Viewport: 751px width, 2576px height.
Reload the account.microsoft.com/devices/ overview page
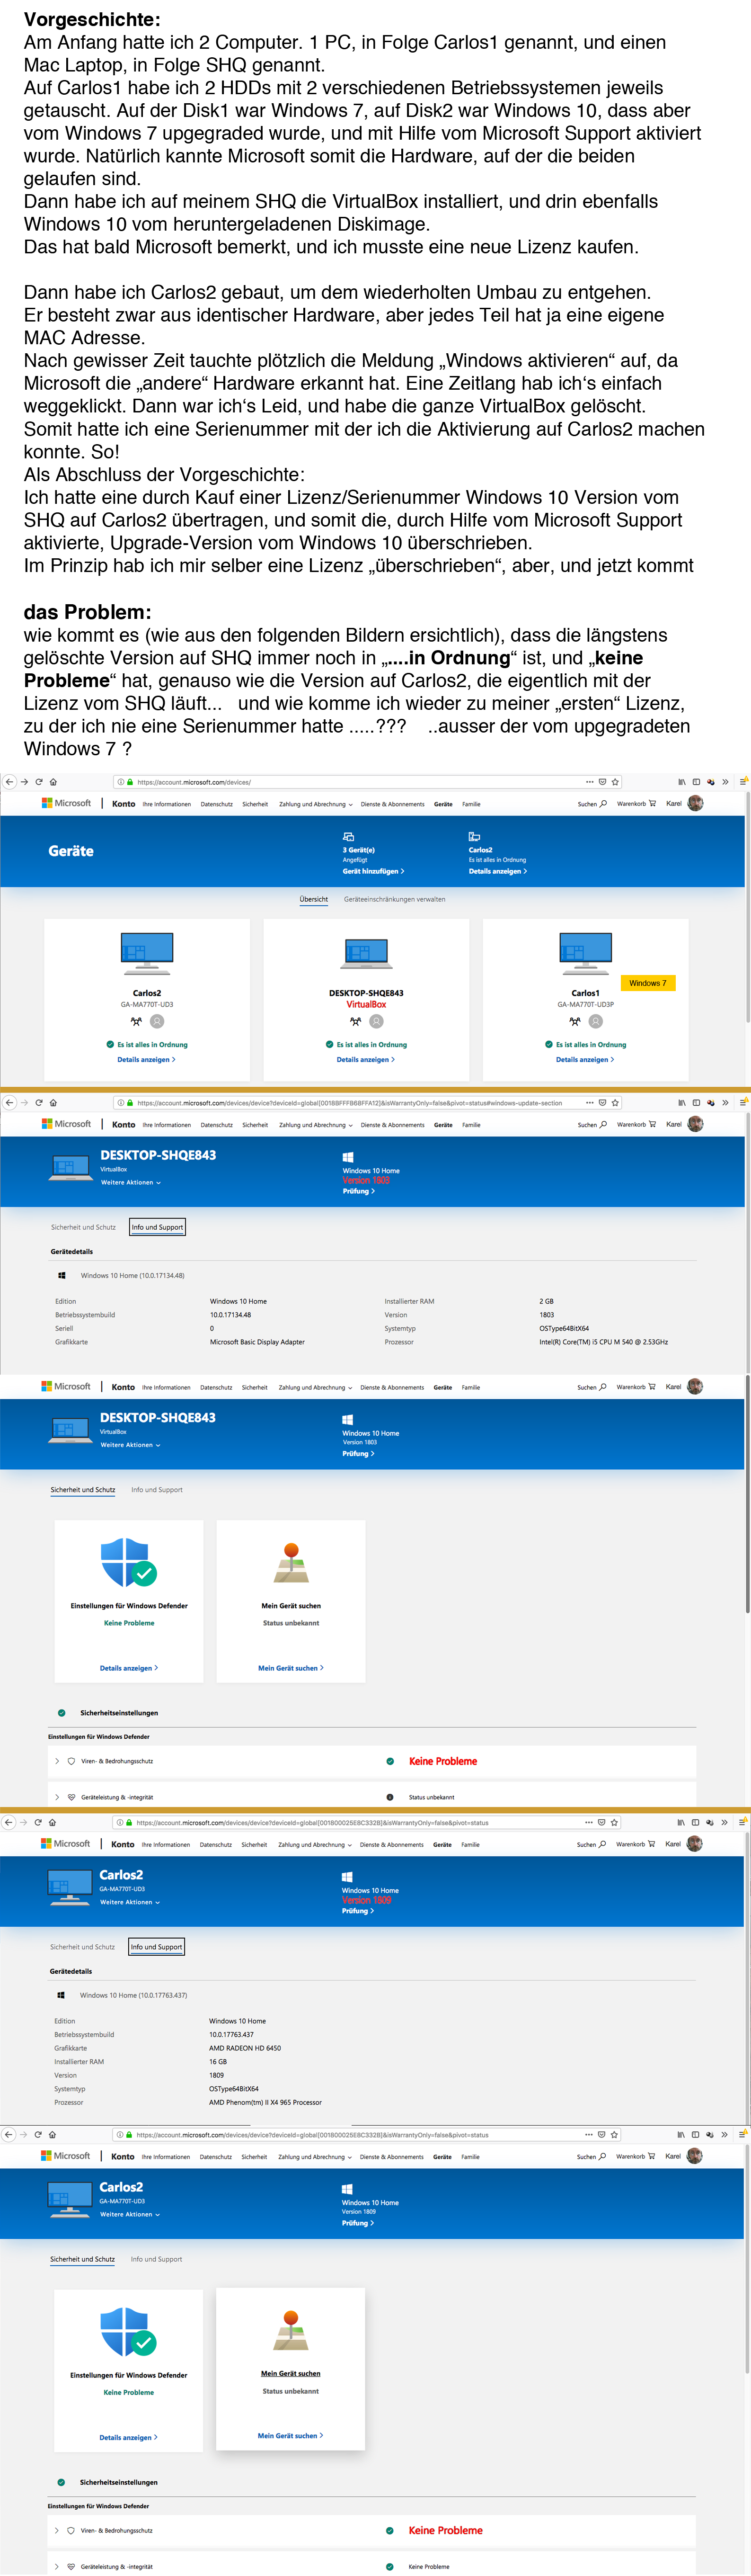[39, 782]
